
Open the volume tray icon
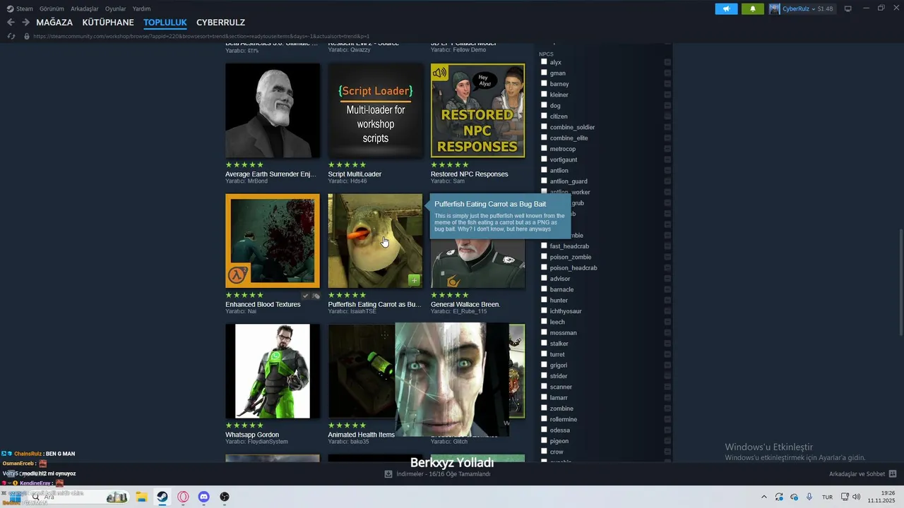[857, 497]
